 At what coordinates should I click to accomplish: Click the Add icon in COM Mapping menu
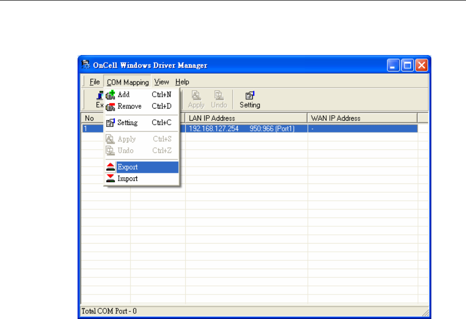110,95
